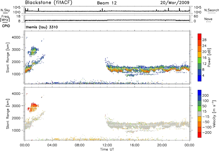Click the red bottom Velocity colorbar segment
219x151 pixels.
tap(200, 135)
